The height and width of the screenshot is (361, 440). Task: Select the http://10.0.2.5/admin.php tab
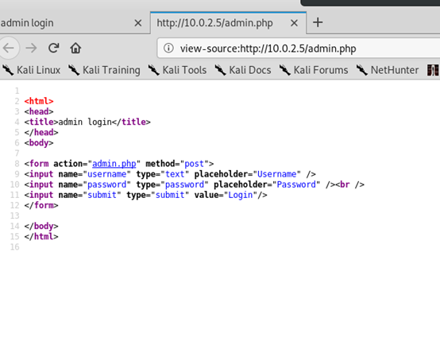pyautogui.click(x=228, y=23)
